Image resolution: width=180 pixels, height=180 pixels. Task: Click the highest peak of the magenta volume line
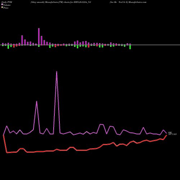pos(57,72)
